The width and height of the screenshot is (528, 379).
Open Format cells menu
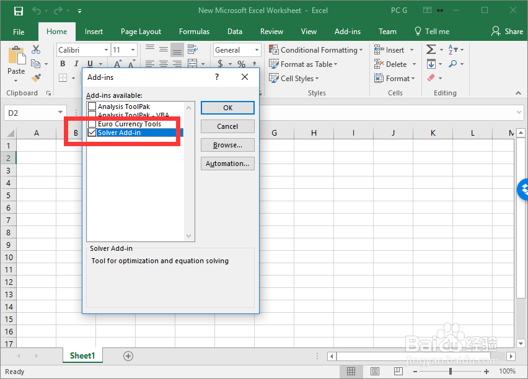(x=395, y=79)
